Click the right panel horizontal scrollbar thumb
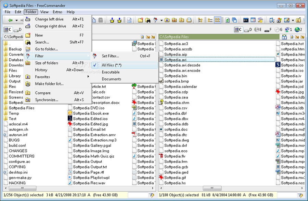The height and width of the screenshot is (201, 308). pos(212,188)
